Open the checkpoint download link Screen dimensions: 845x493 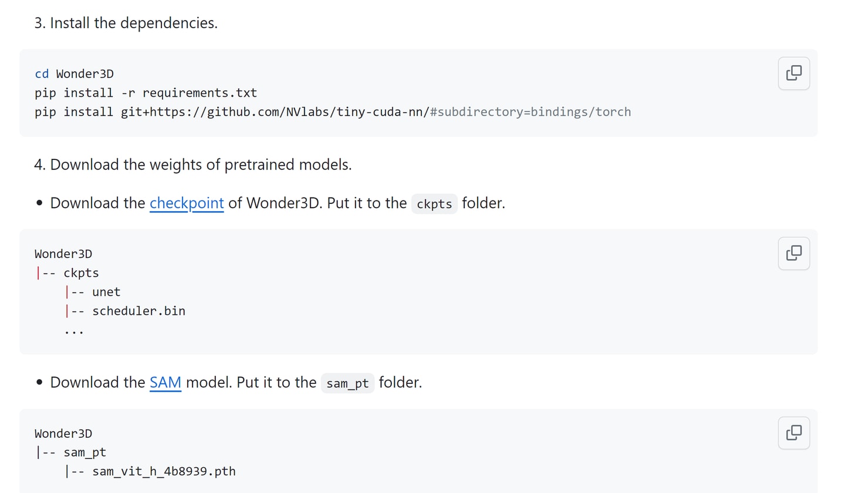[x=187, y=203]
